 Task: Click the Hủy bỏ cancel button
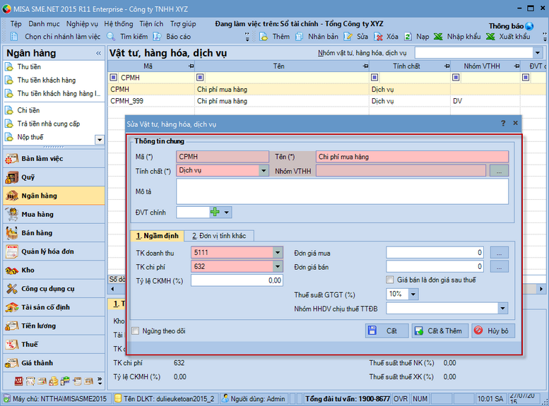tap(493, 330)
